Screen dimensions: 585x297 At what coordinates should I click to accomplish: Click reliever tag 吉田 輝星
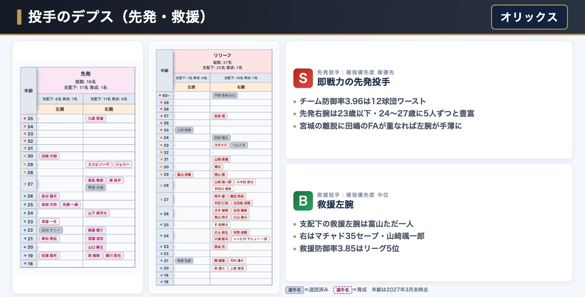[240, 211]
